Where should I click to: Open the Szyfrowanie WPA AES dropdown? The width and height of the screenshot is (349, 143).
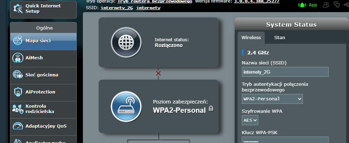[x=250, y=121]
